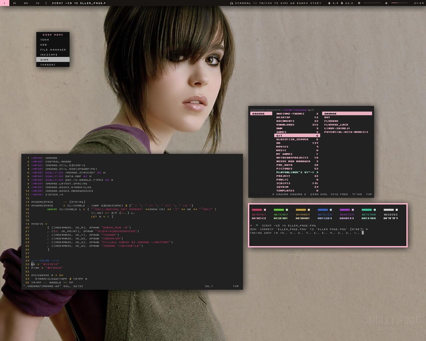Viewport: 426px width, 341px height.
Task: Select the DESKTOP directory in ranger
Action: (x=297, y=117)
